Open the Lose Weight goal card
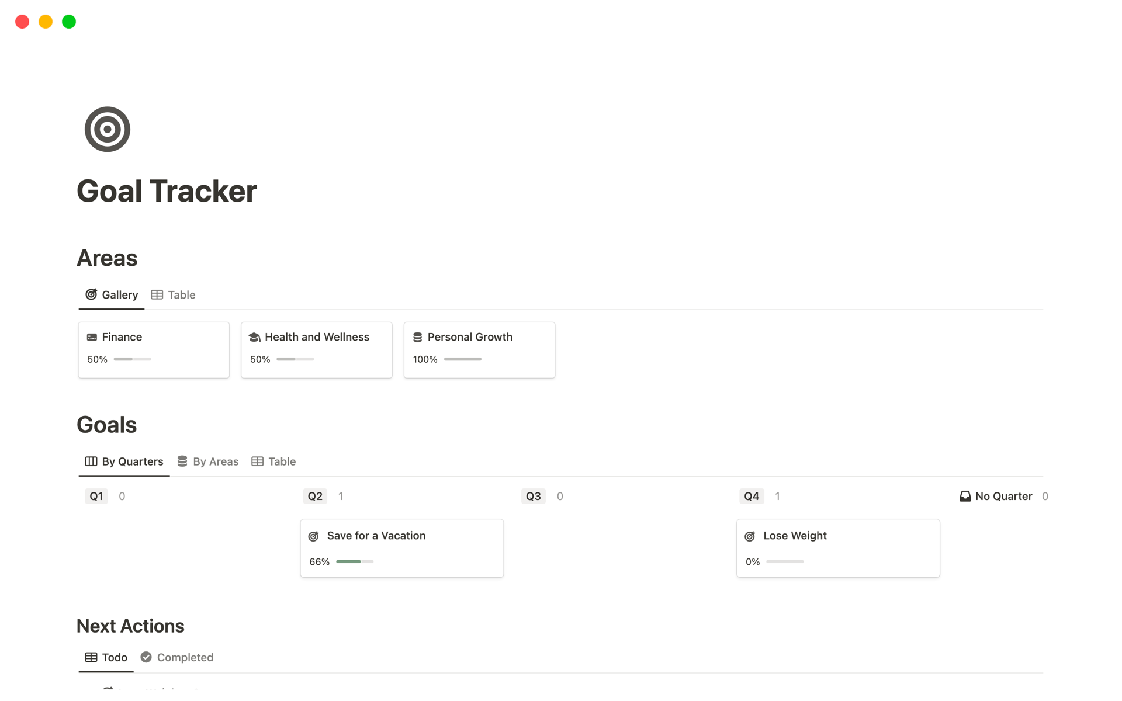Image resolution: width=1122 pixels, height=701 pixels. [838, 547]
